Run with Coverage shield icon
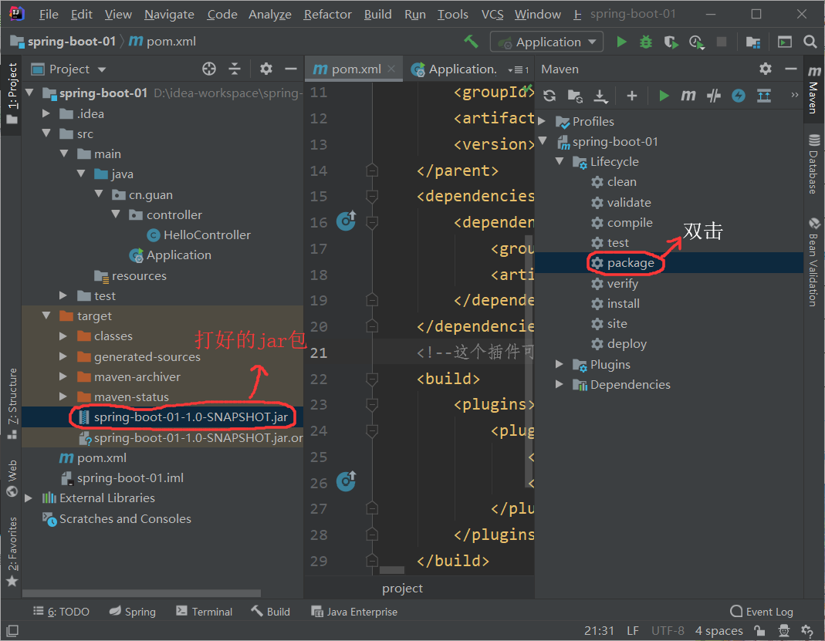 pyautogui.click(x=671, y=42)
